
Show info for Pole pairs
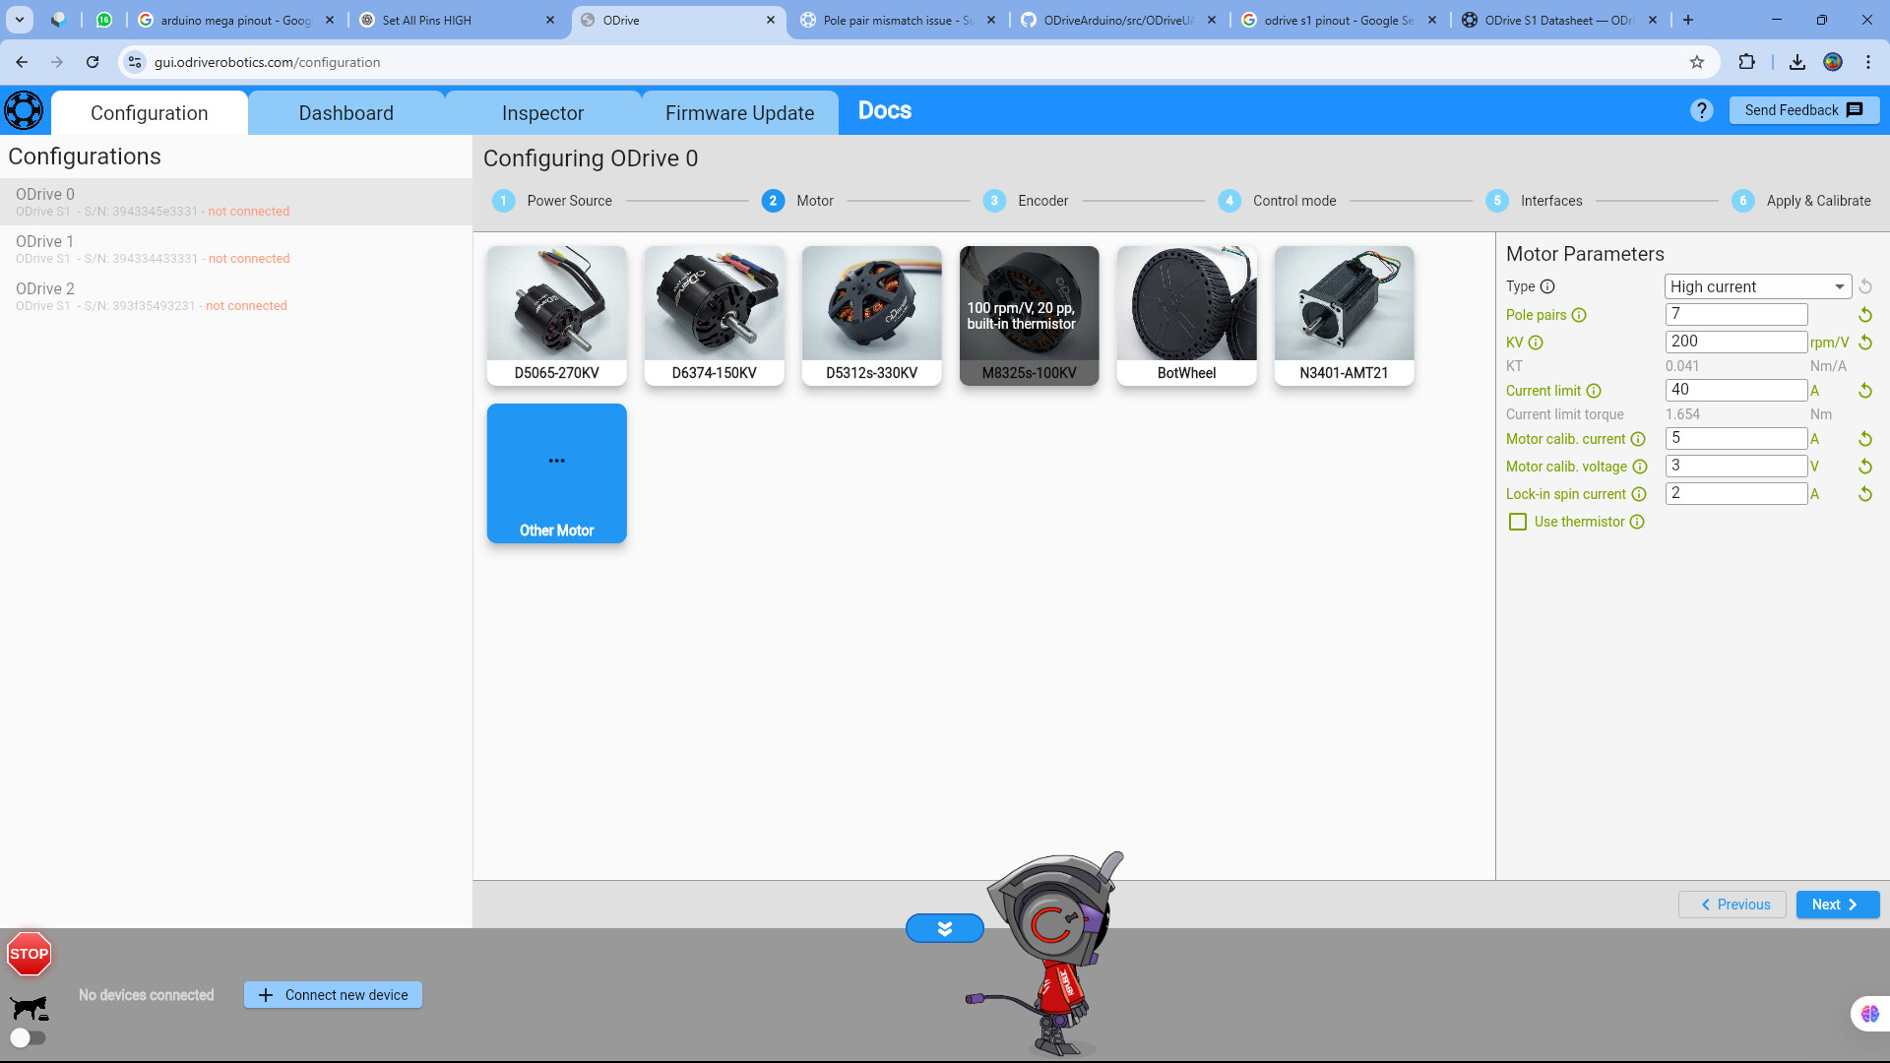point(1579,315)
